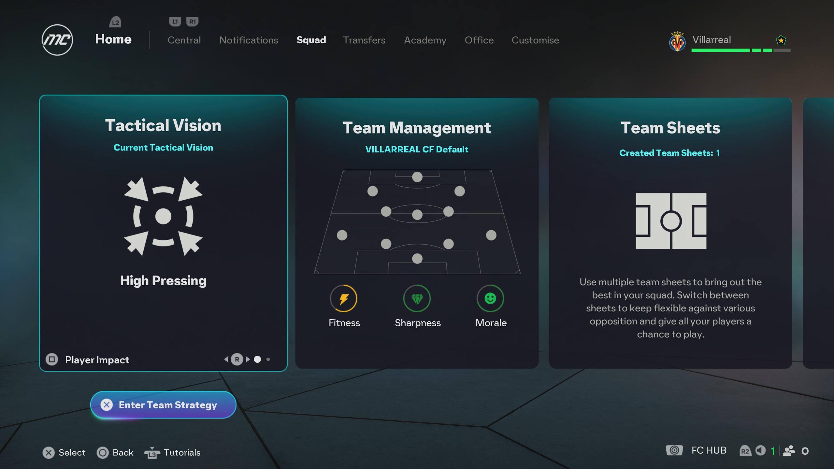Open the Academy tab
Image resolution: width=834 pixels, height=469 pixels.
tap(425, 40)
